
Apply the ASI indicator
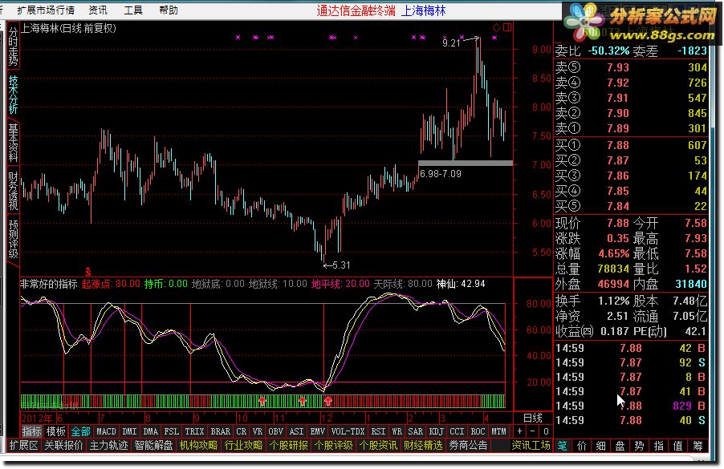[x=296, y=431]
